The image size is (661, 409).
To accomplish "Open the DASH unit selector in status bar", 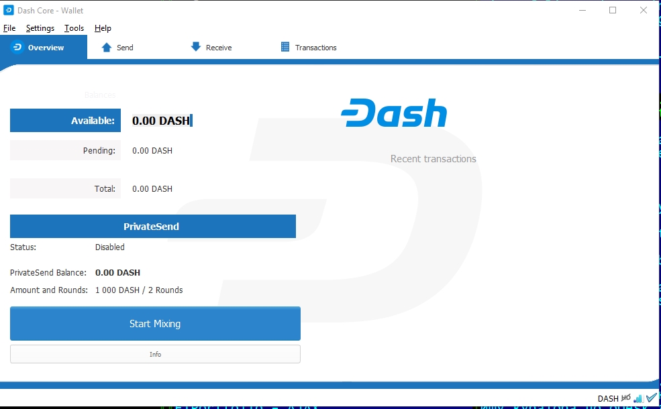I will [x=608, y=398].
